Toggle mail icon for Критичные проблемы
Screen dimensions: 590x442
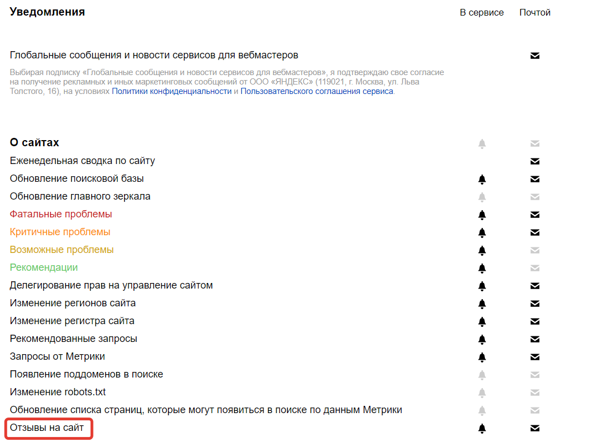535,232
